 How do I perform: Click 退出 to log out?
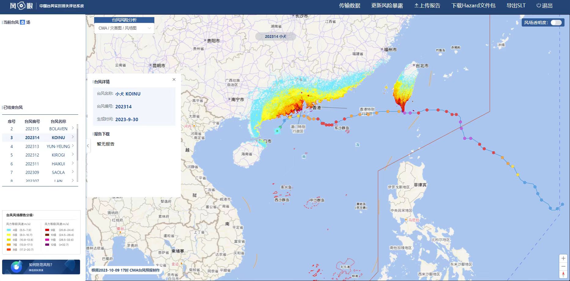[x=545, y=5]
